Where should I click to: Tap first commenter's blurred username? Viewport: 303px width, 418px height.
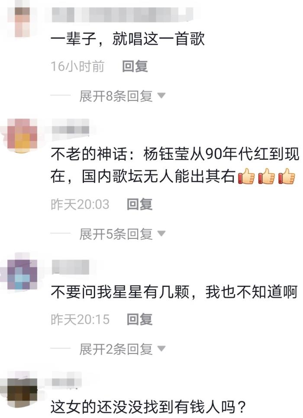pos(122,14)
